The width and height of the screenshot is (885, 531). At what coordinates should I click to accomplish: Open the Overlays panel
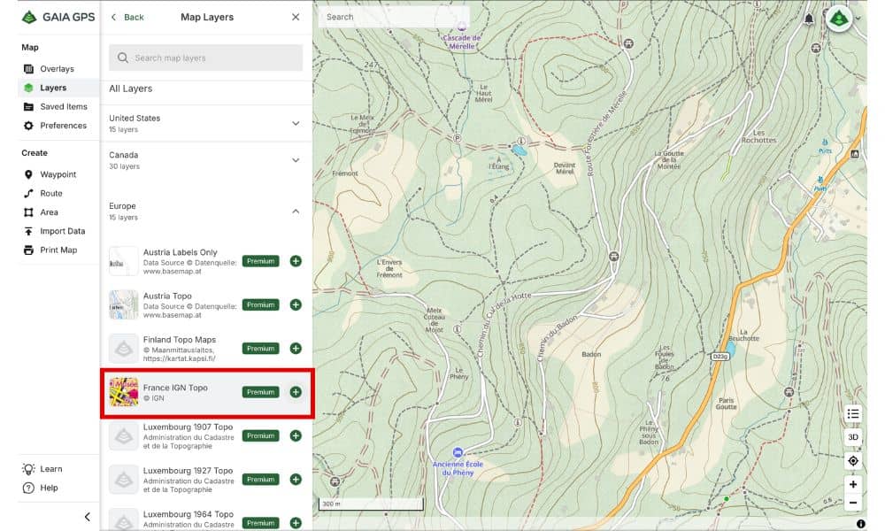pyautogui.click(x=55, y=68)
